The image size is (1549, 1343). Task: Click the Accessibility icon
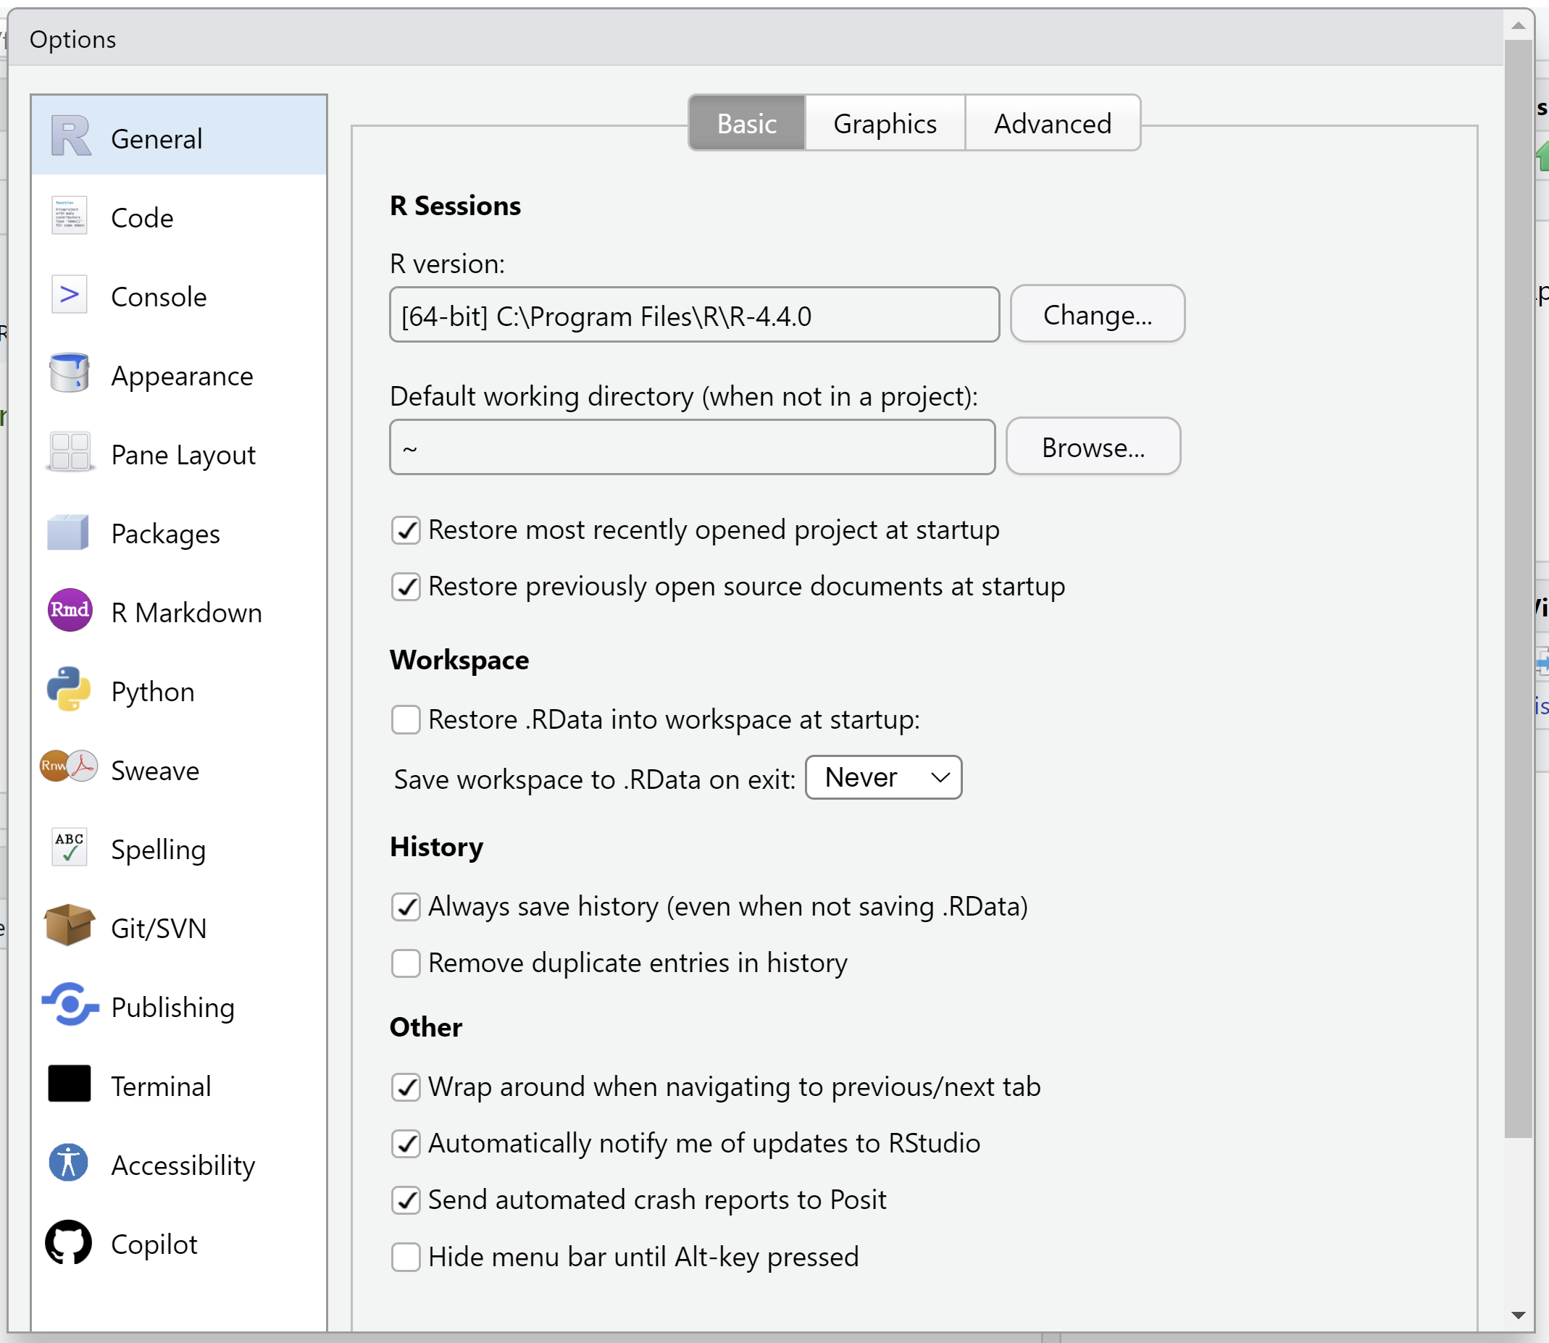(68, 1163)
